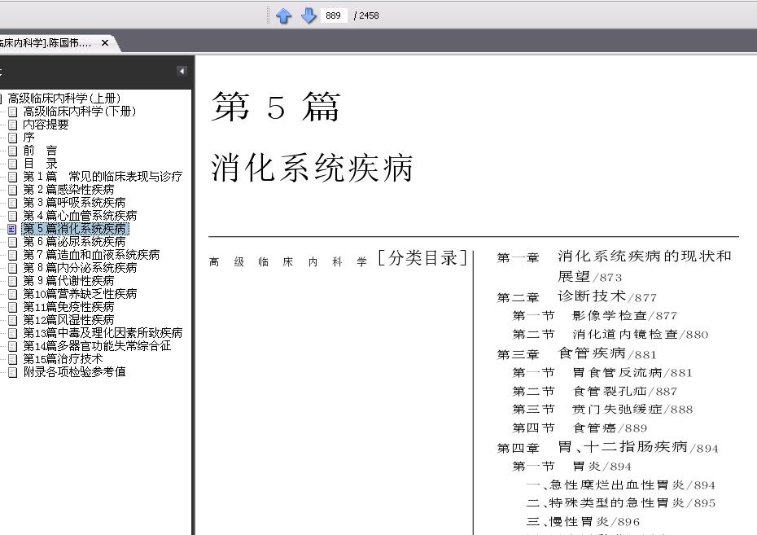This screenshot has width=757, height=535.
Task: Open bookmark 第12篇风湿性疾病
Action: (68, 320)
